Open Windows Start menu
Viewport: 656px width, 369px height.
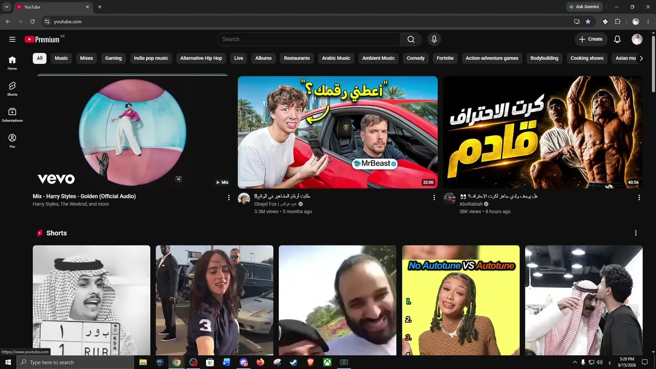(8, 362)
